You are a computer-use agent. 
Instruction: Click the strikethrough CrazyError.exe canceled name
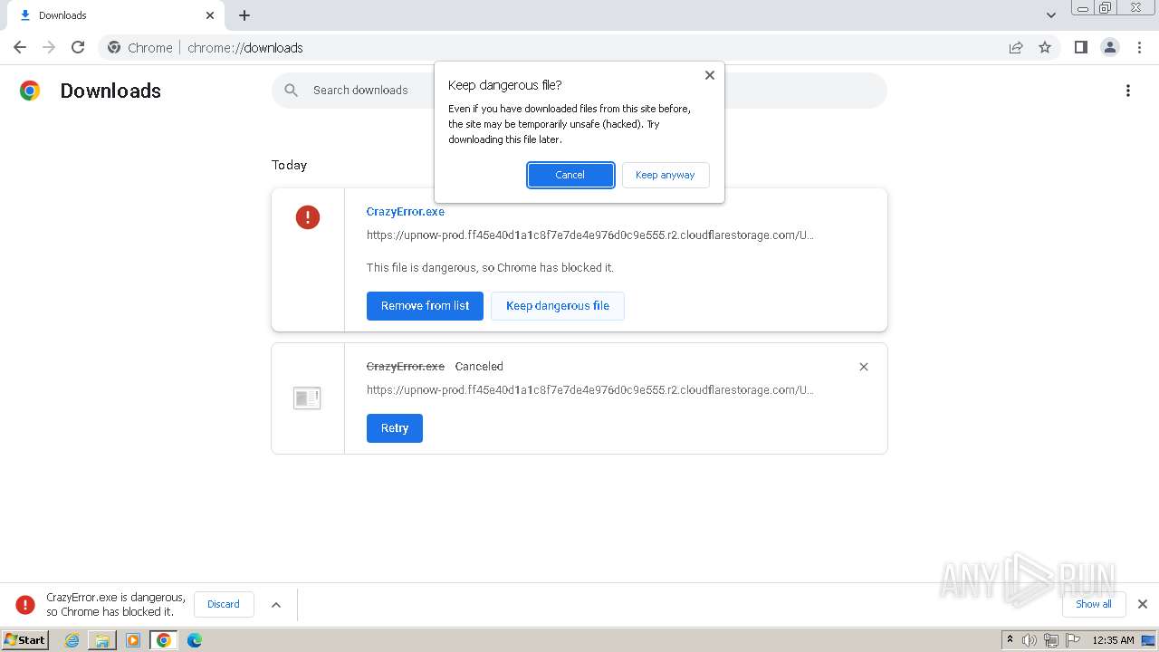point(406,367)
